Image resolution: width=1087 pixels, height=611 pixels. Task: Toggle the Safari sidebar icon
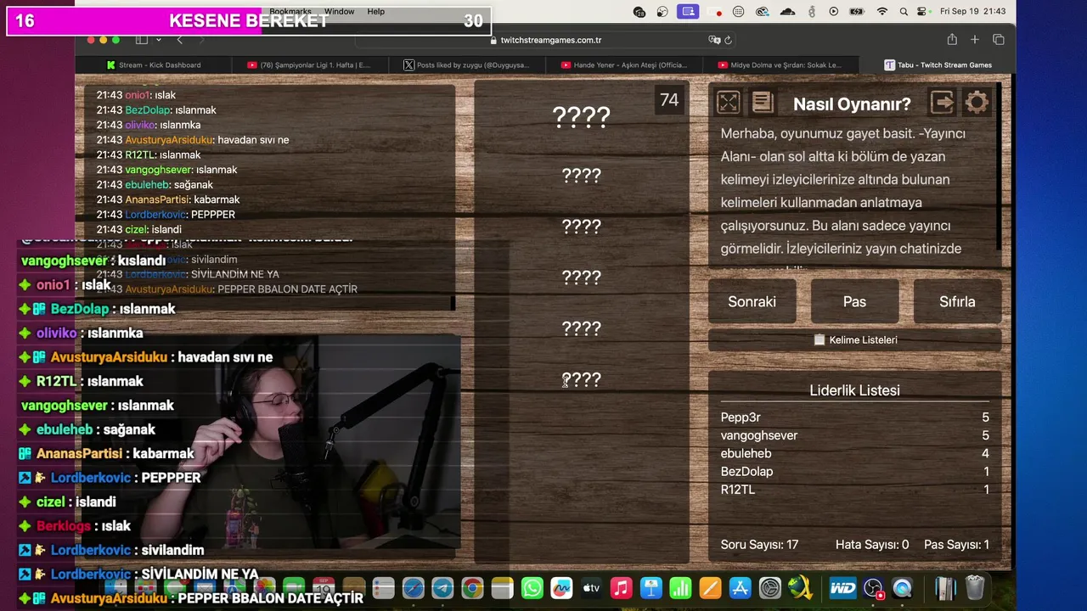(x=142, y=40)
